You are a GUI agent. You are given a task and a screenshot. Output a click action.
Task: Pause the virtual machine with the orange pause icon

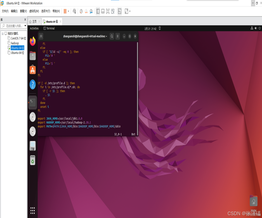[x=65, y=11]
